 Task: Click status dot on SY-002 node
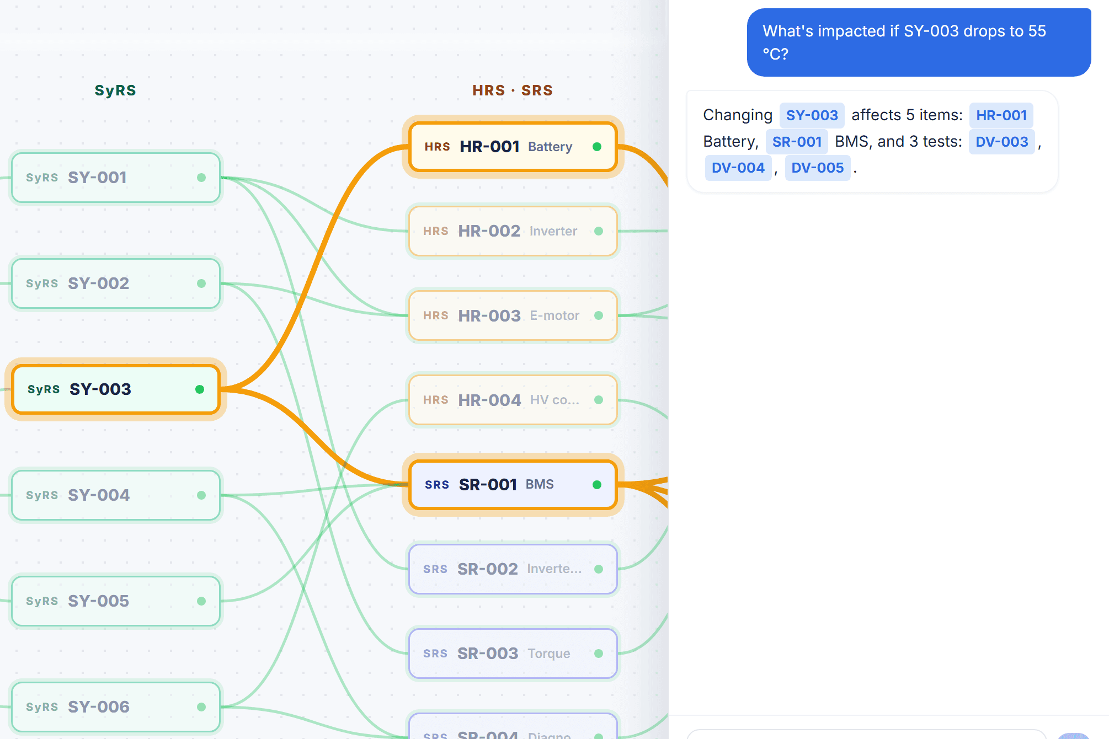201,283
